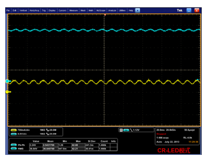Click the 700mA/div scale readout
This screenshot has width=210, height=161.
tap(24, 130)
